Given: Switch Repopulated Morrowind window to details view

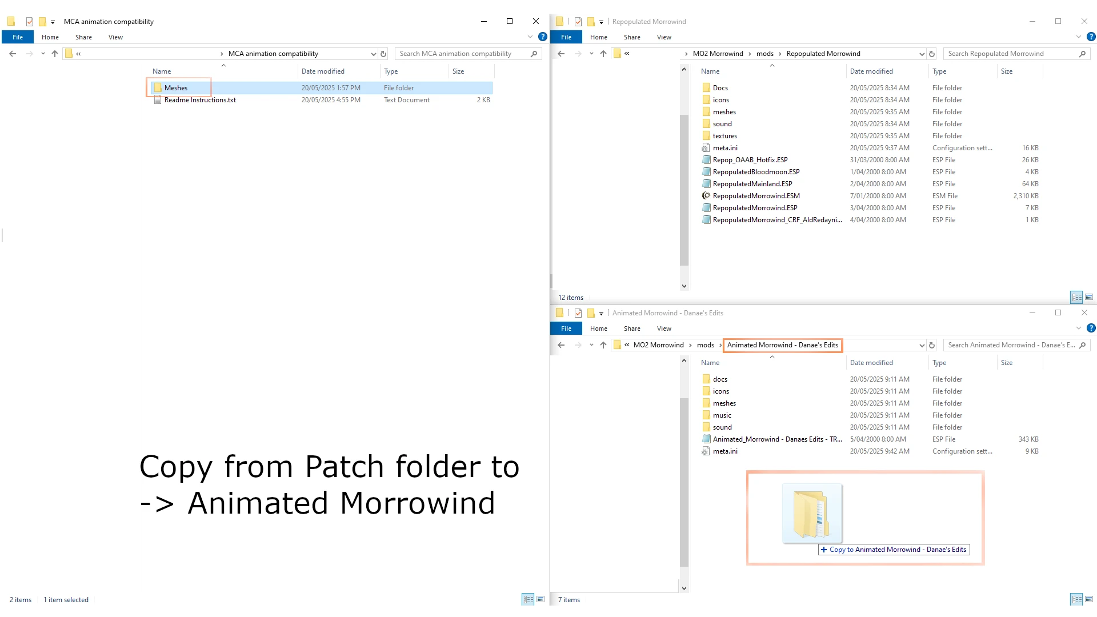Looking at the screenshot, I should tap(1076, 297).
